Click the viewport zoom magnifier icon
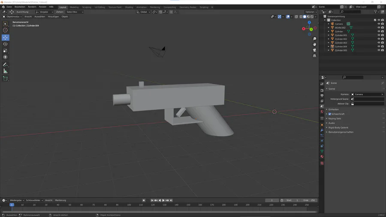This screenshot has height=217, width=386. [314, 39]
